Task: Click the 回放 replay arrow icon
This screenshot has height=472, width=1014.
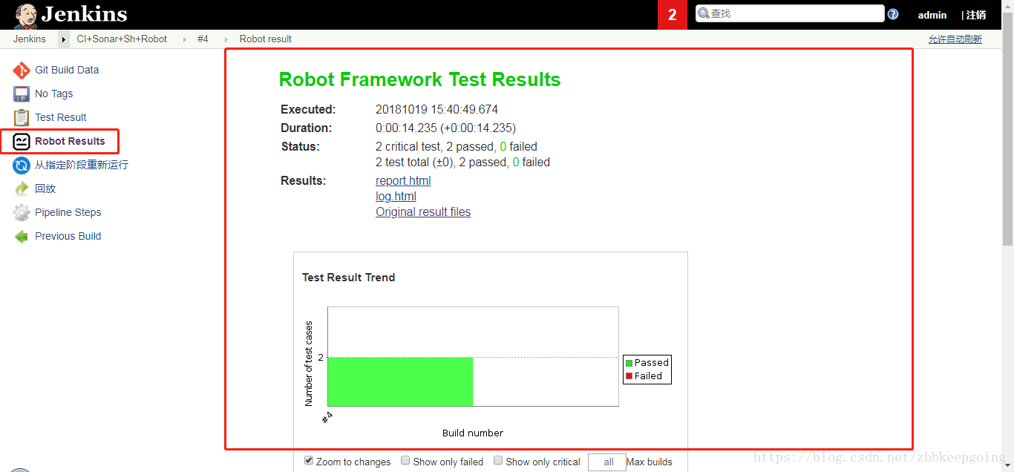Action: click(x=22, y=189)
